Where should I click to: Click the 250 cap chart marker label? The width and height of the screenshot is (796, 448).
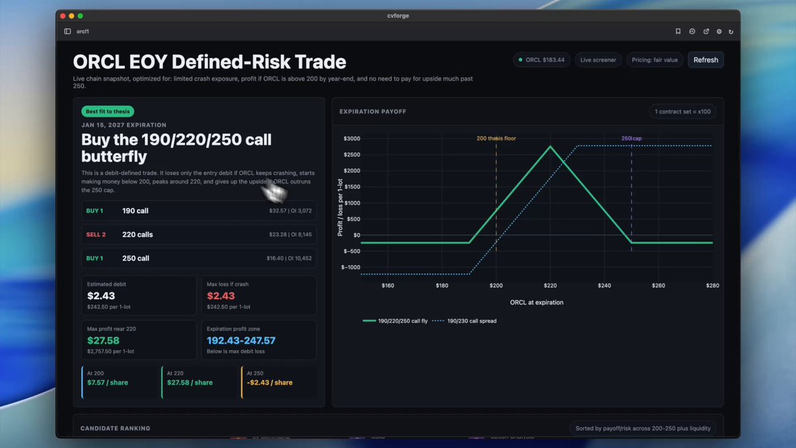631,139
